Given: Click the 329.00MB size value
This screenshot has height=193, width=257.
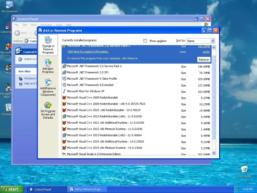Looking at the screenshot, I should click(x=204, y=79).
